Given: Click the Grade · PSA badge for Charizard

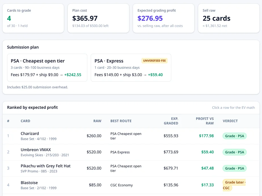Looking at the screenshot, I should tap(234, 136).
